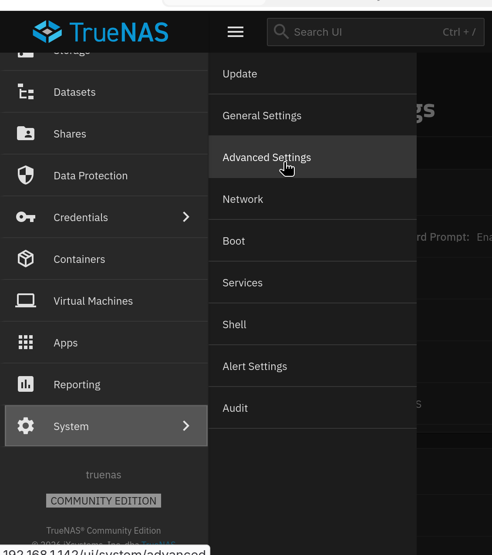Click the System gear icon
The image size is (492, 555).
coord(26,426)
